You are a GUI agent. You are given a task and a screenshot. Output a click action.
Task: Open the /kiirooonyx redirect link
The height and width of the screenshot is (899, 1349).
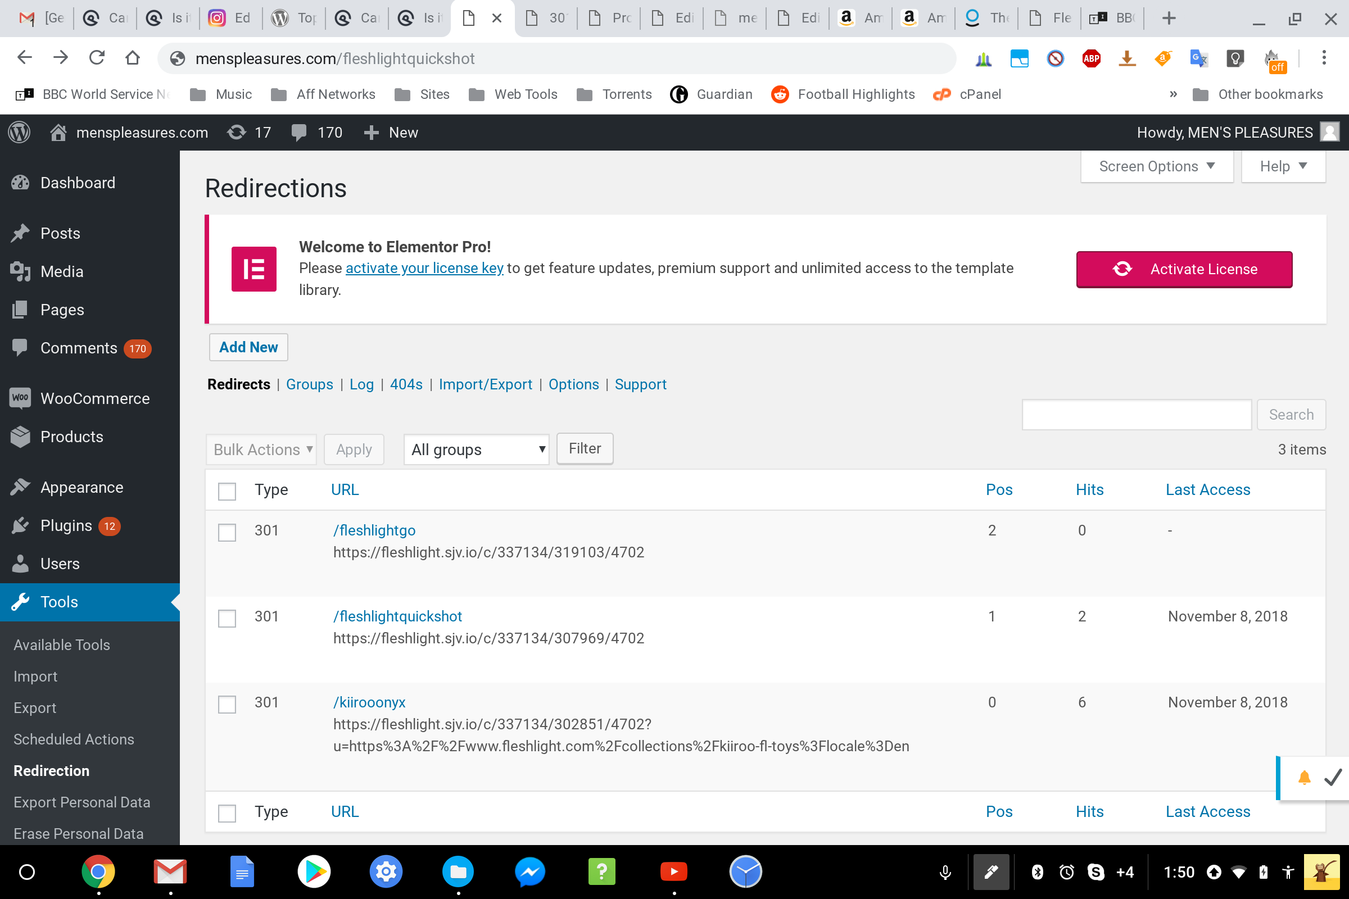(x=369, y=702)
